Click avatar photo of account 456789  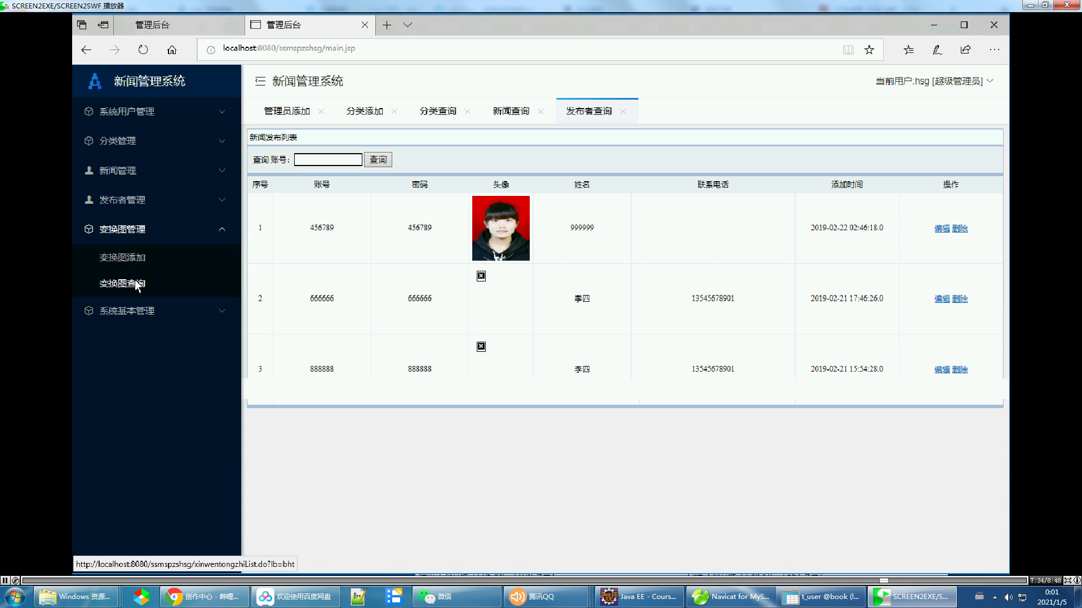pos(501,228)
